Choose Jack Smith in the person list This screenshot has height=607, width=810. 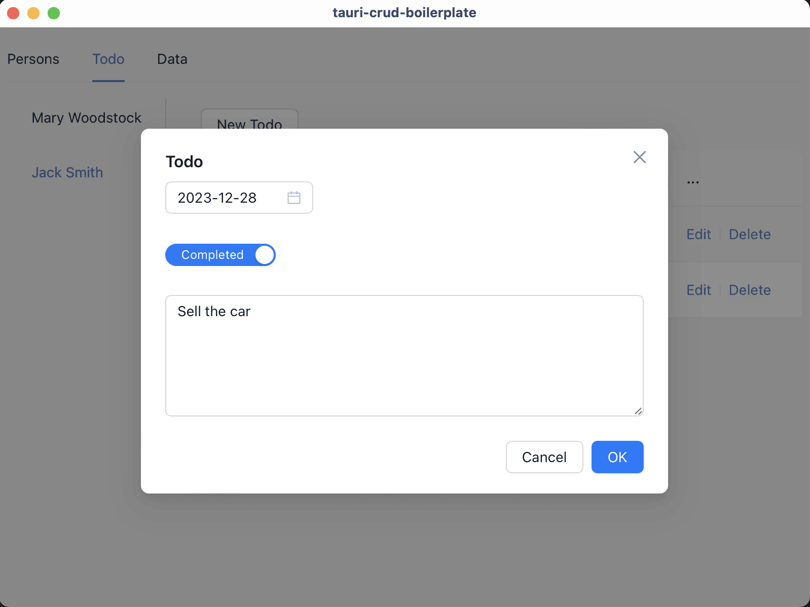point(67,173)
